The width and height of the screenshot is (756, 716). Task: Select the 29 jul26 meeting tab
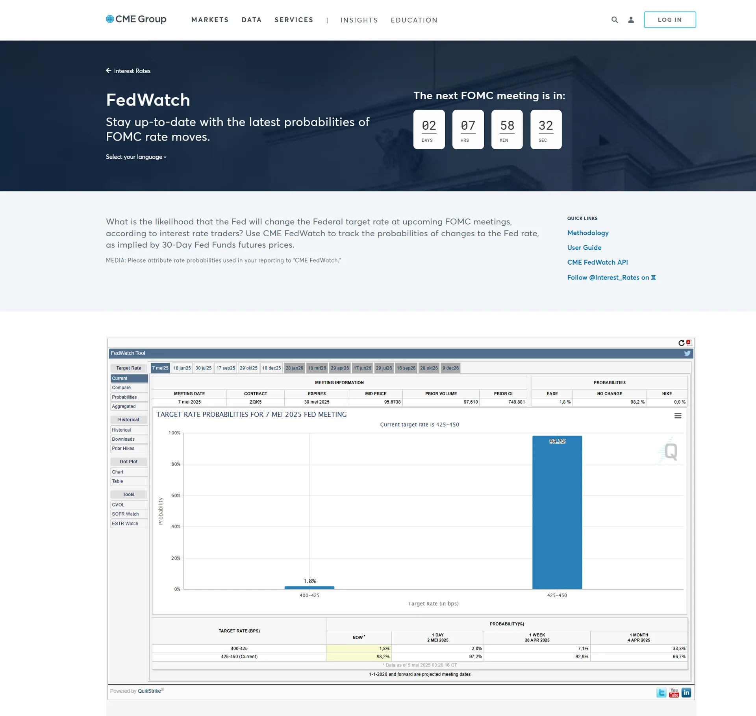click(x=384, y=368)
